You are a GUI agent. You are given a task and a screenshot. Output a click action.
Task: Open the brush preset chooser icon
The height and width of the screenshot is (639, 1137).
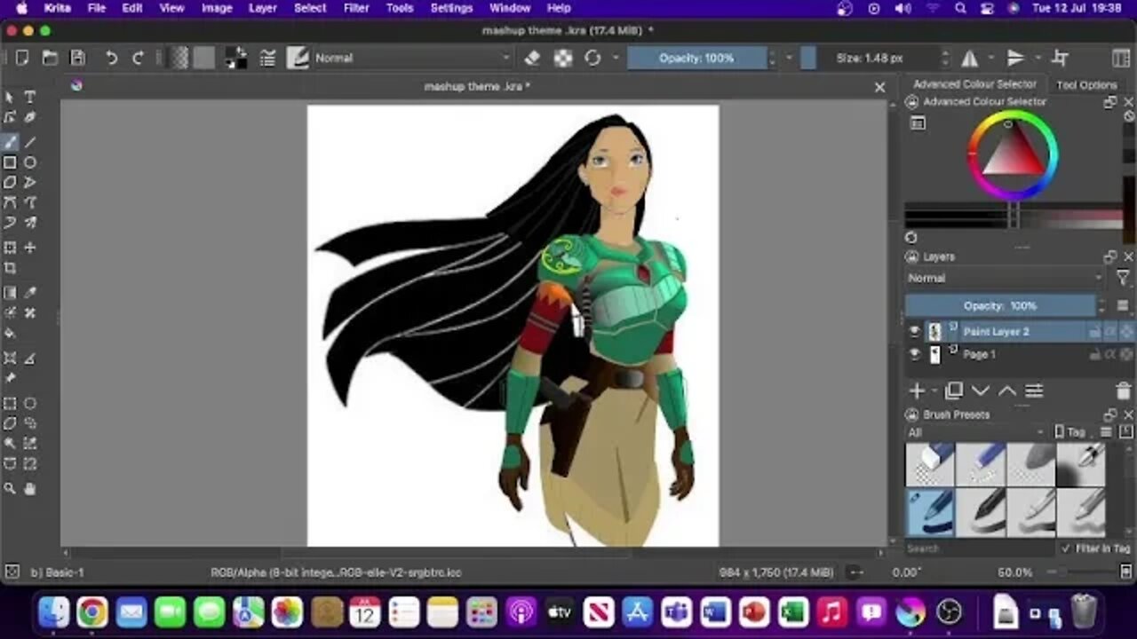click(298, 58)
